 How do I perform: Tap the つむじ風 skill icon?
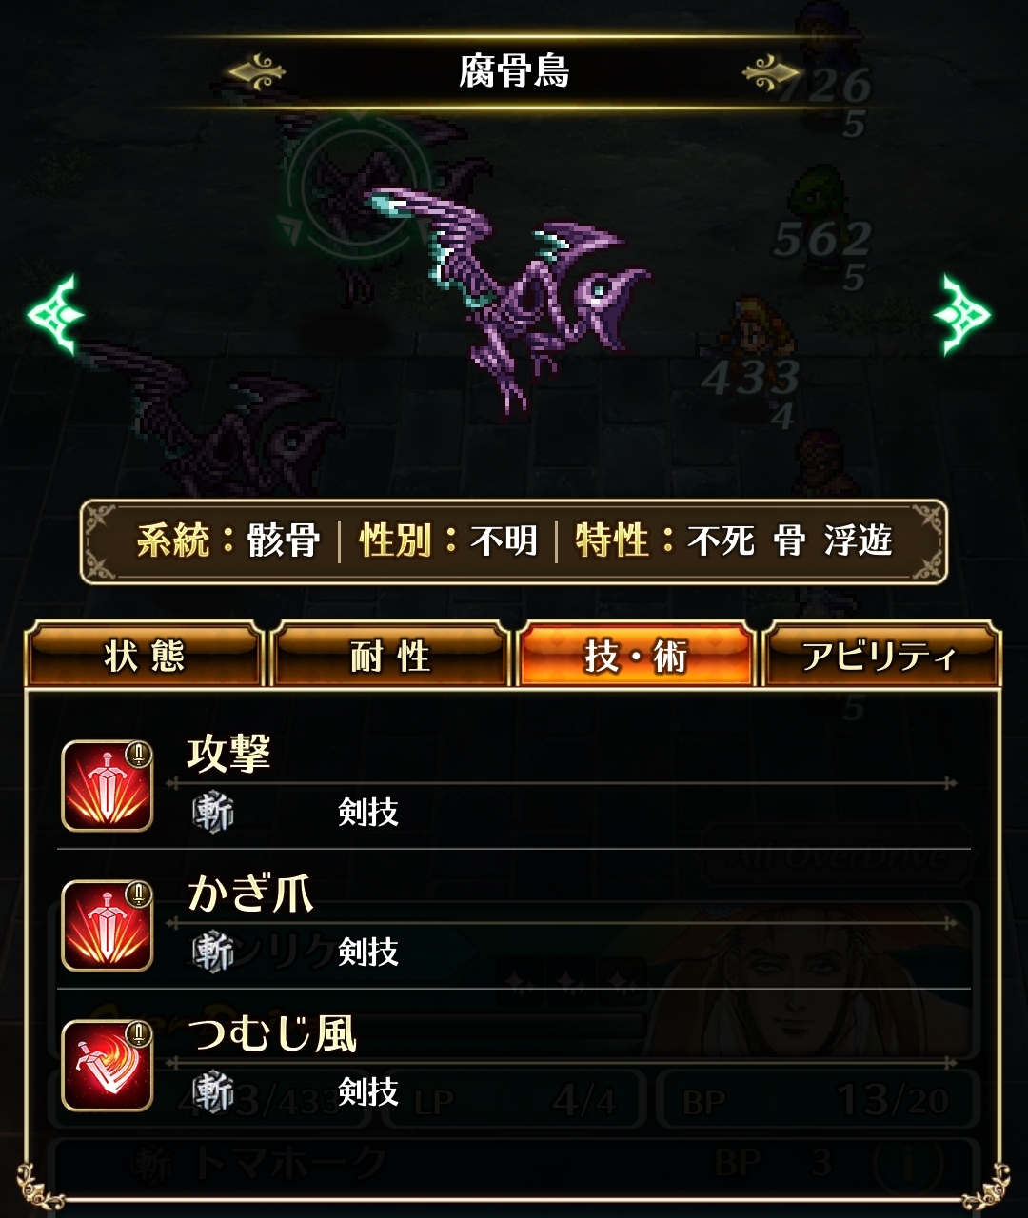point(108,1066)
